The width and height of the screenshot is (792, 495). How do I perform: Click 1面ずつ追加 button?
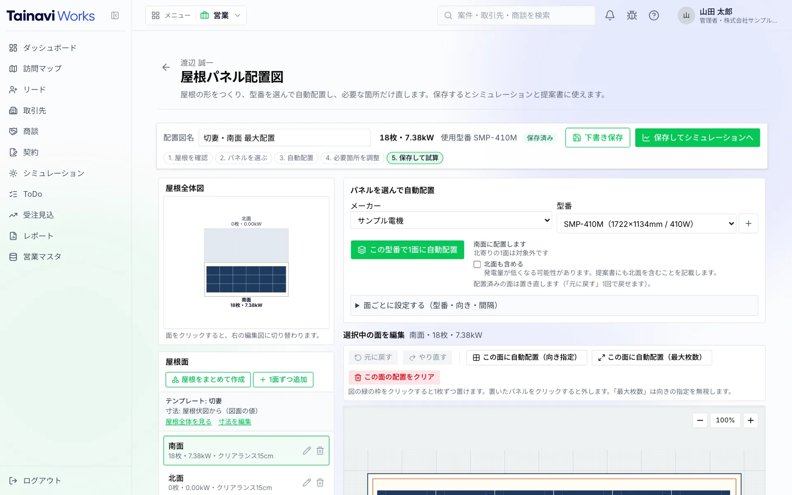(283, 379)
